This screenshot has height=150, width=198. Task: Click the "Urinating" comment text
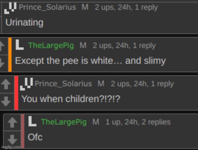(x=24, y=23)
